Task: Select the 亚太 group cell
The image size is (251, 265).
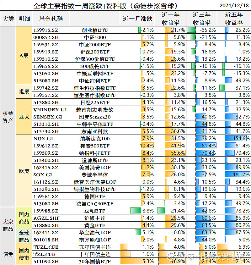Action: click(x=24, y=117)
